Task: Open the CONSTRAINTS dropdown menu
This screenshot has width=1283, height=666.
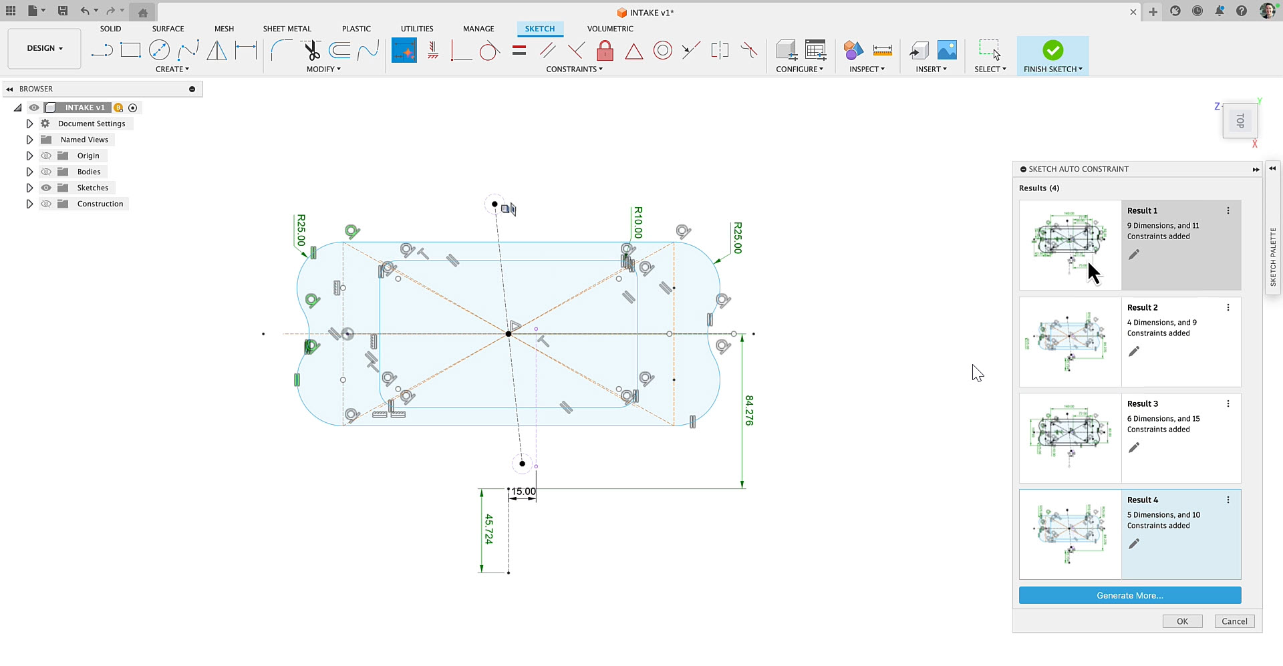Action: pyautogui.click(x=574, y=69)
